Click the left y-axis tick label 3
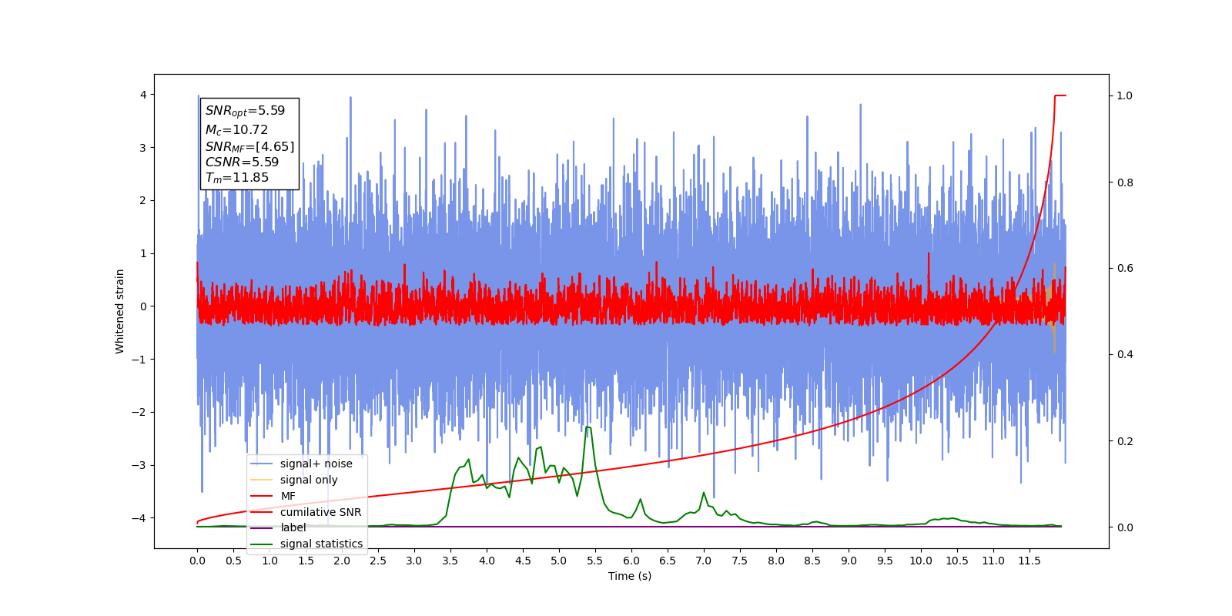The height and width of the screenshot is (616, 1232). tap(143, 148)
